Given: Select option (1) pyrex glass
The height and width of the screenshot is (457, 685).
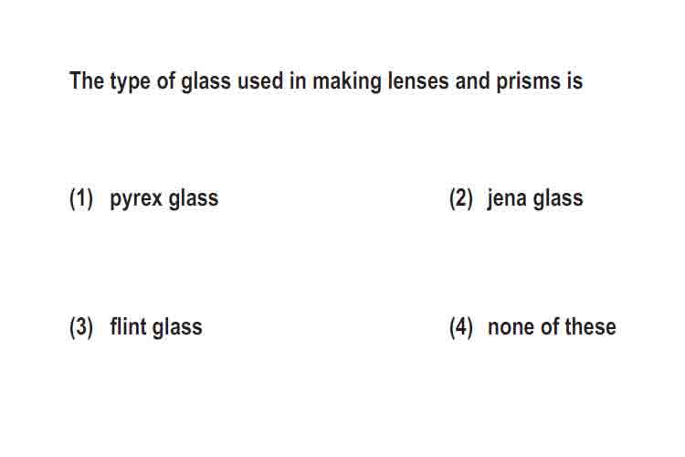Looking at the screenshot, I should tap(143, 198).
